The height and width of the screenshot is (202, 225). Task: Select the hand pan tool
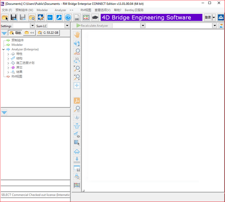77,34
